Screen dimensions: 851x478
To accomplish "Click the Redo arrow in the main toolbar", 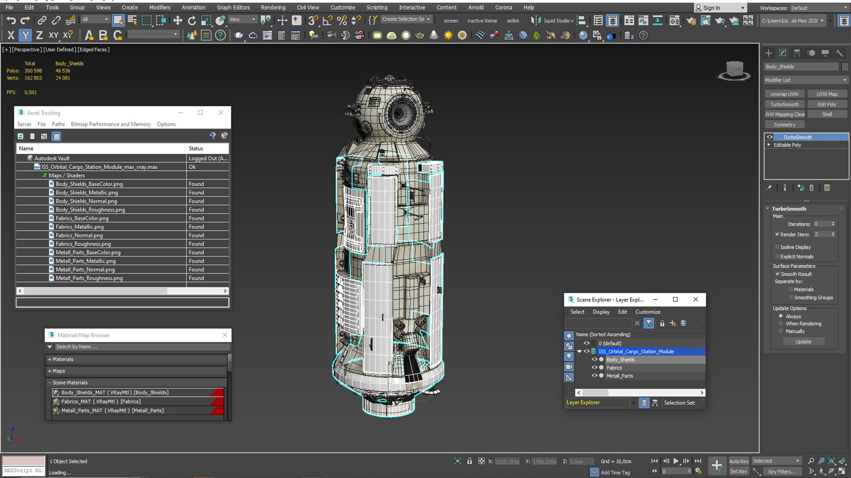I will [x=25, y=20].
